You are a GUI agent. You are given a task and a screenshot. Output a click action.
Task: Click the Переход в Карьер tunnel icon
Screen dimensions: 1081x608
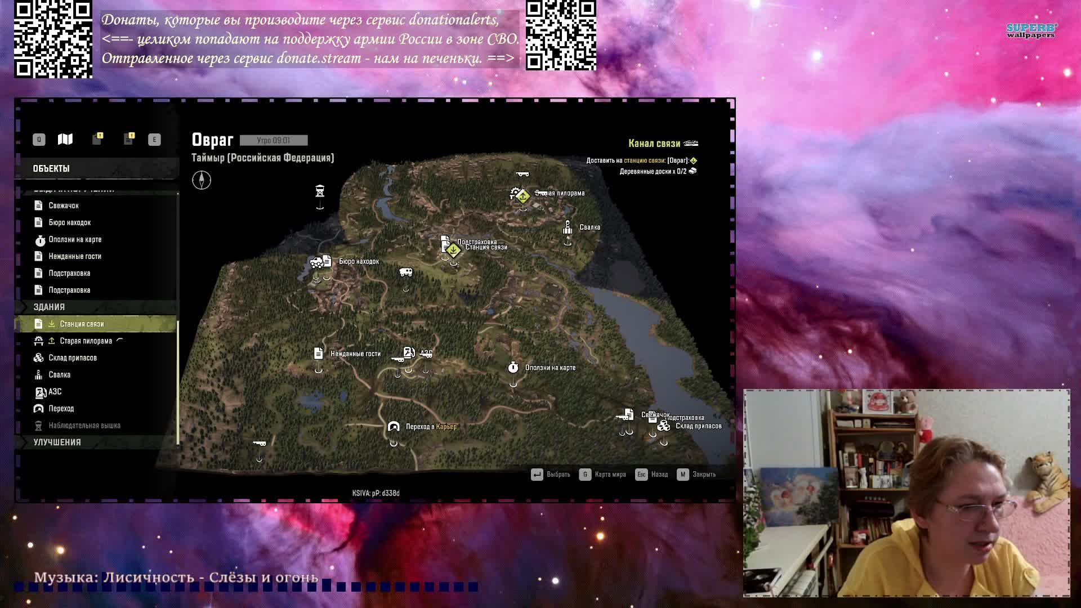tap(394, 427)
